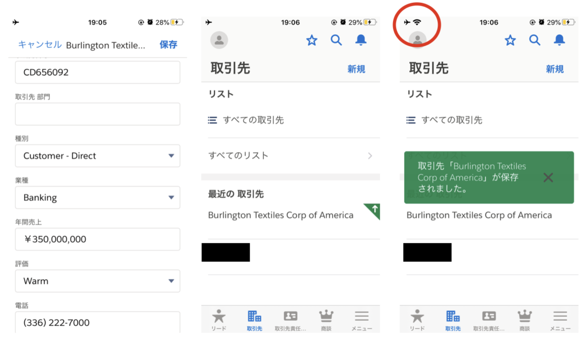Tap the profile avatar in the middle screen

(x=219, y=40)
